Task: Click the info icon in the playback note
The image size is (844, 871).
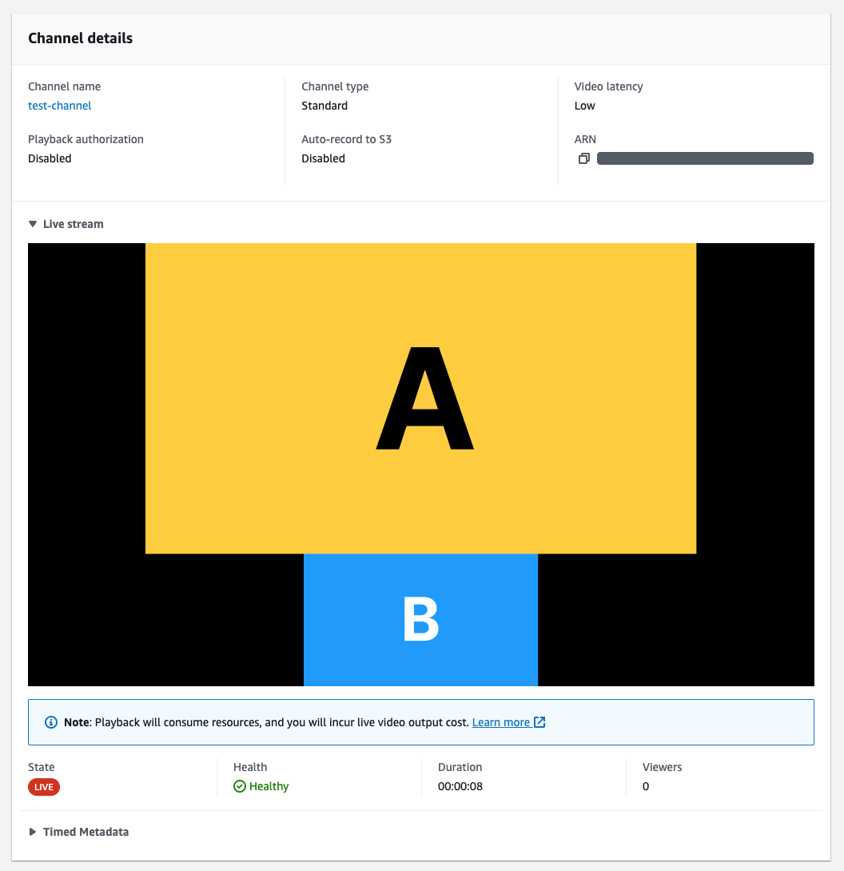Action: click(x=51, y=722)
